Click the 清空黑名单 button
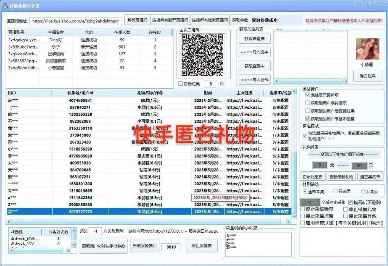 [x=370, y=177]
